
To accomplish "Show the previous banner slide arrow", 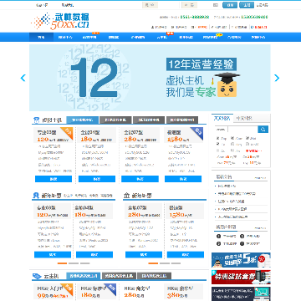I will click(23, 78).
